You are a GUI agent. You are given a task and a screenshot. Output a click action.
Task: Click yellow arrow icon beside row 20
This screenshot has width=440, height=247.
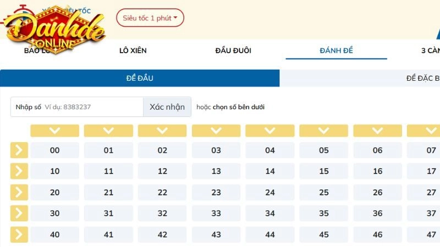coord(19,193)
